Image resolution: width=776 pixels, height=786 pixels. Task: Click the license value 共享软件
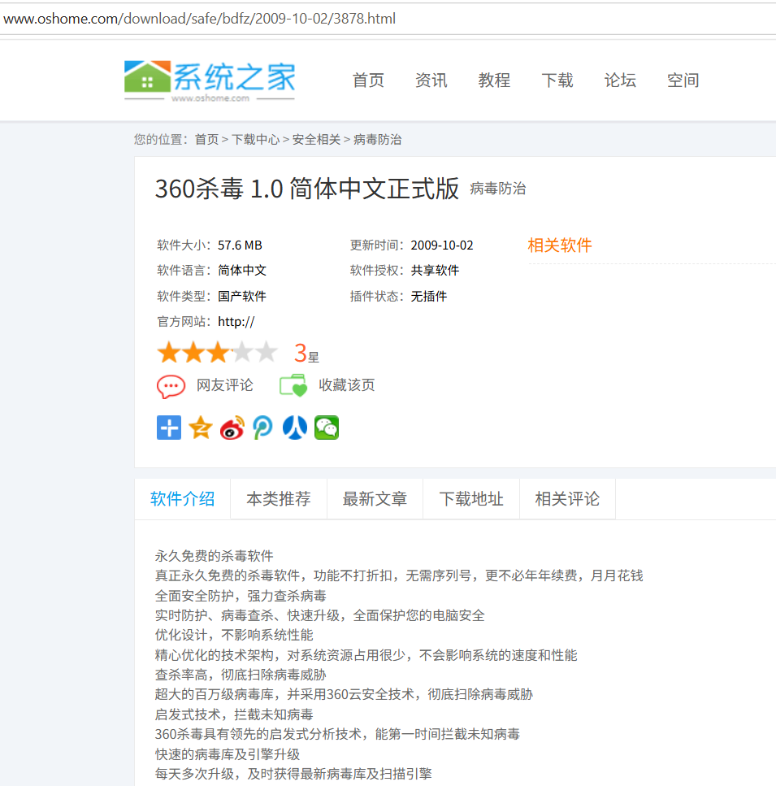coord(435,270)
